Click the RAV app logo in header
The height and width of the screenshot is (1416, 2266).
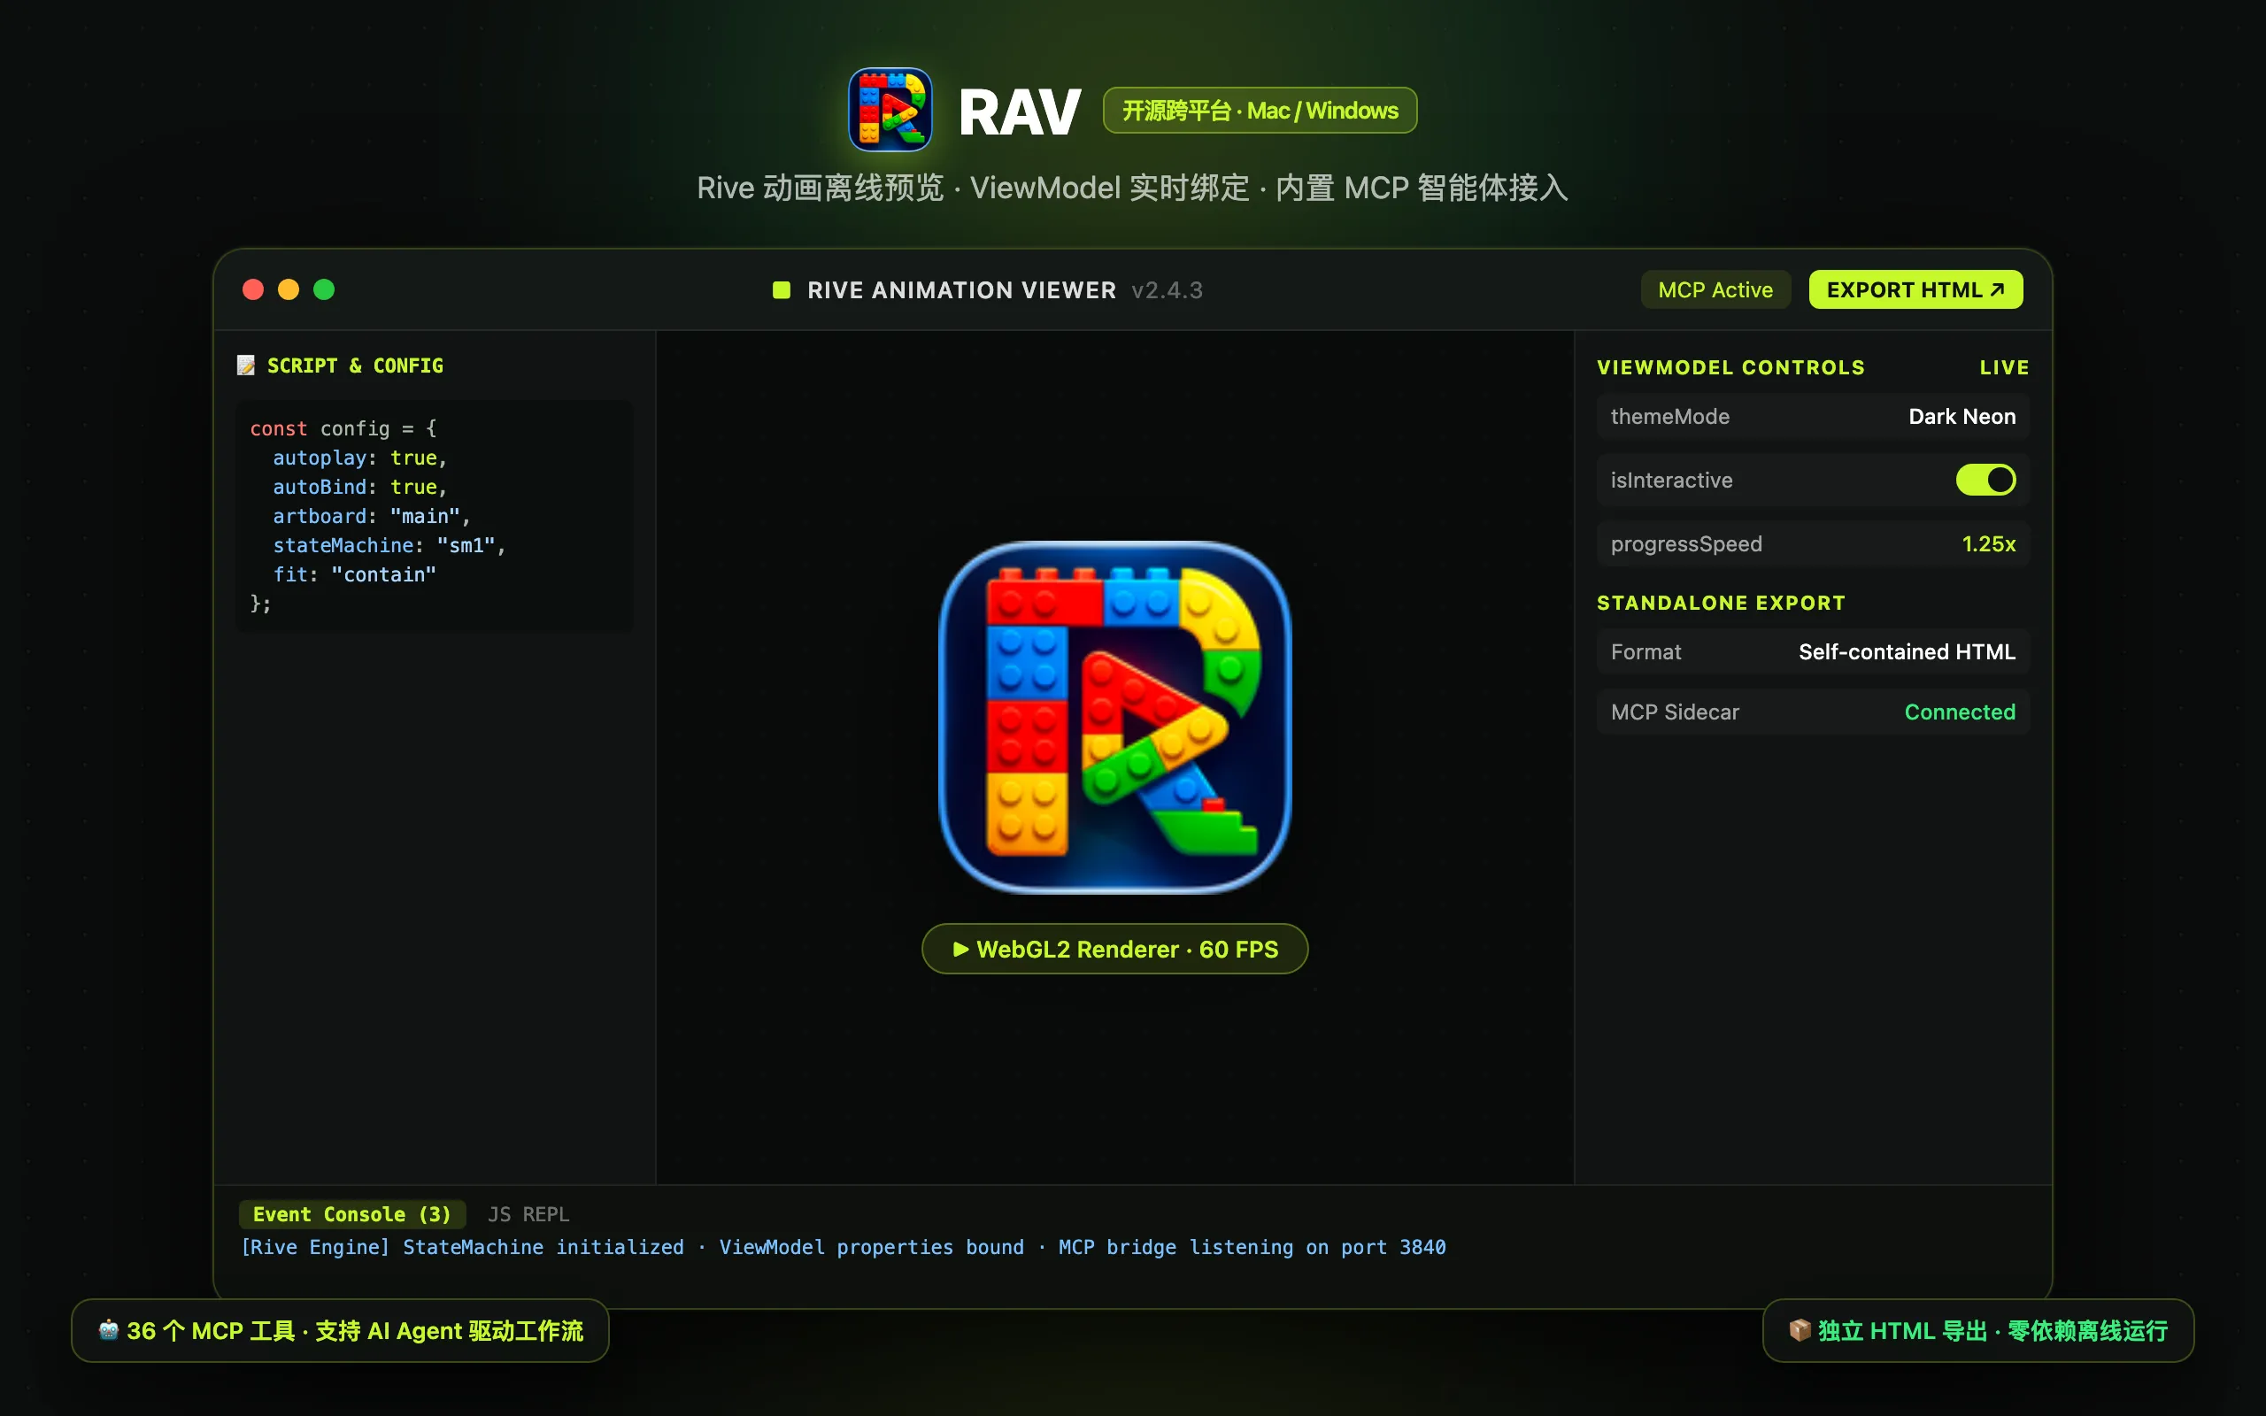pos(890,110)
